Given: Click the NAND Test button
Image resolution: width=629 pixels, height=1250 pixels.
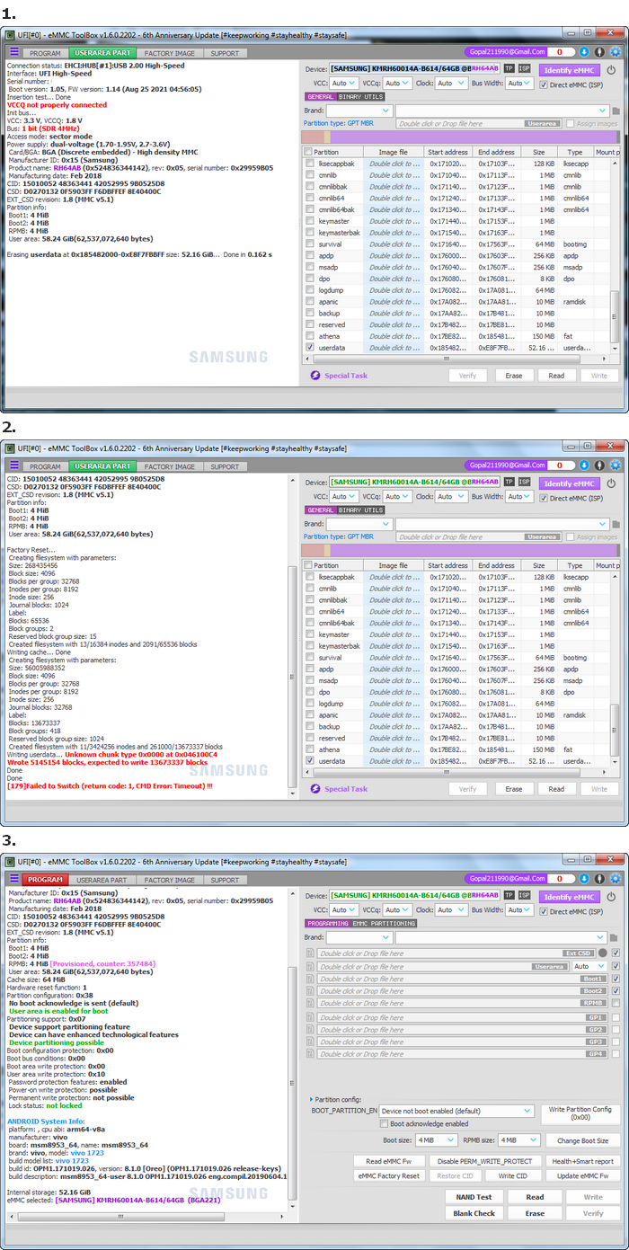Looking at the screenshot, I should [x=473, y=1197].
